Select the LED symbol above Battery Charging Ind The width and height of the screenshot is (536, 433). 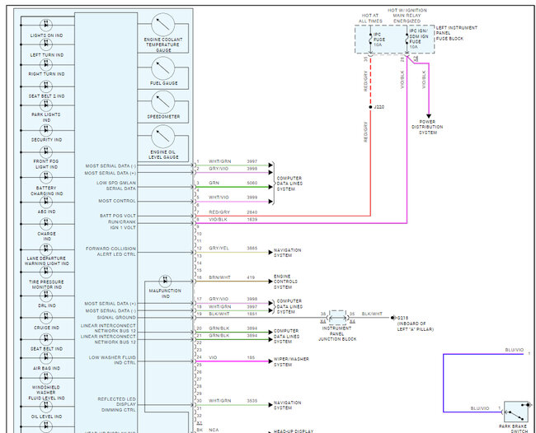46,178
